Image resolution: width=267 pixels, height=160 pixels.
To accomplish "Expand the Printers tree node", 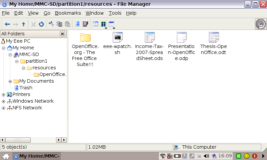I will 3,95.
